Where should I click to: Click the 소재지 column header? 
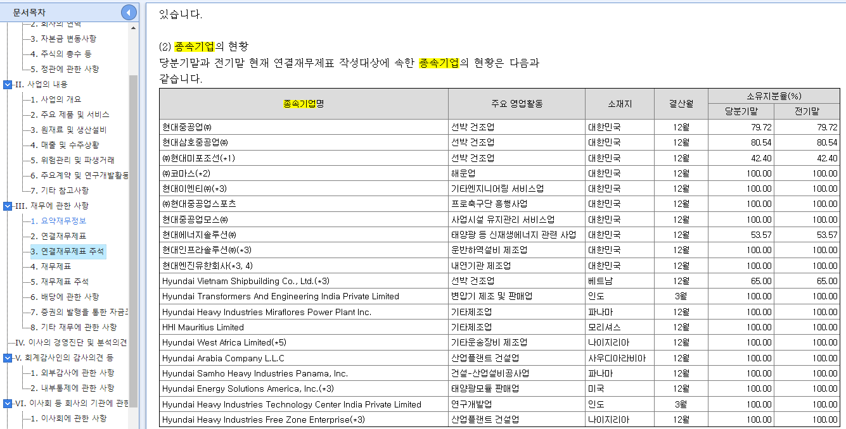point(620,104)
